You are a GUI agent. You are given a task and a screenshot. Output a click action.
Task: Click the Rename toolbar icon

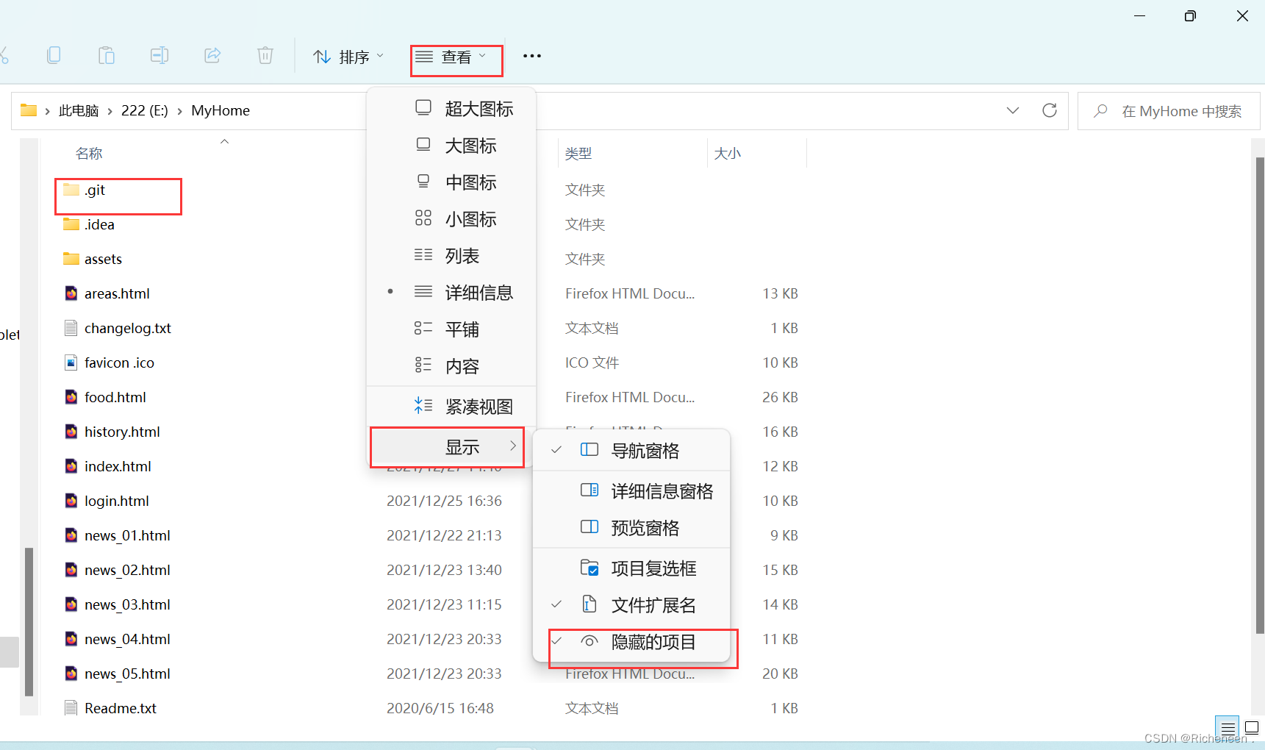point(160,56)
